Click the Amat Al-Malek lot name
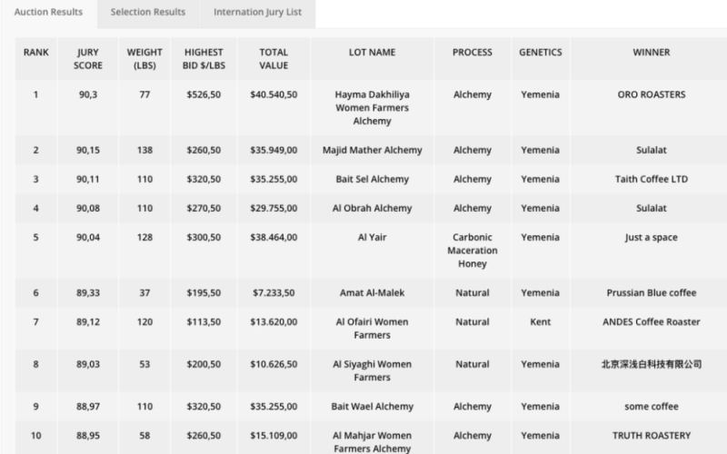 click(x=372, y=292)
